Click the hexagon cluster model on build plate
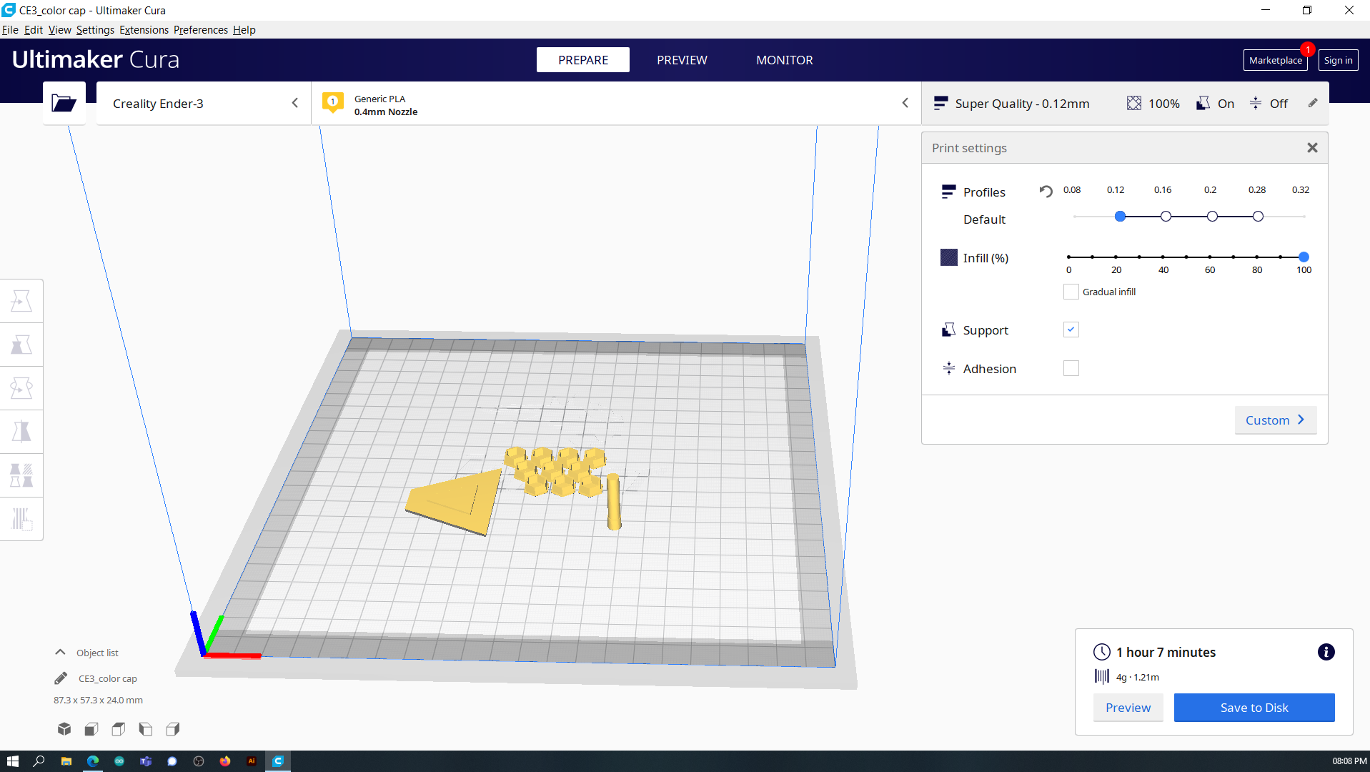This screenshot has width=1370, height=772. [555, 471]
